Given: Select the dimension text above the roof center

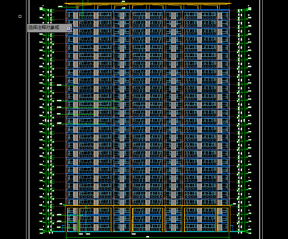Looking at the screenshot, I should 123,2.
